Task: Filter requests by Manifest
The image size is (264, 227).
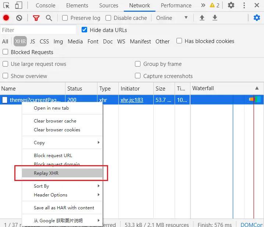Action: point(140,42)
